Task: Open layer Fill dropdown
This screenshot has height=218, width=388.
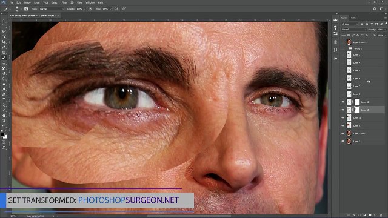Action: 385,35
